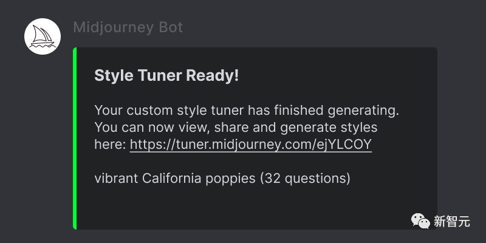Select the vibrant California poppies prompt text
Viewport: 486px width, 243px height.
point(175,179)
